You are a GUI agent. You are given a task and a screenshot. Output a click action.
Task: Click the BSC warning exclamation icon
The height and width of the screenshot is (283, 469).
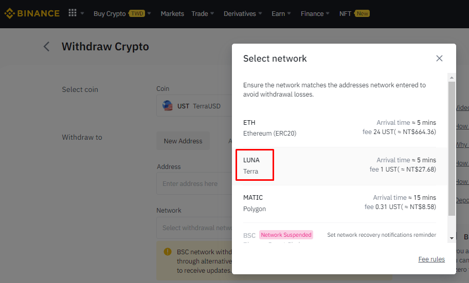[168, 252]
